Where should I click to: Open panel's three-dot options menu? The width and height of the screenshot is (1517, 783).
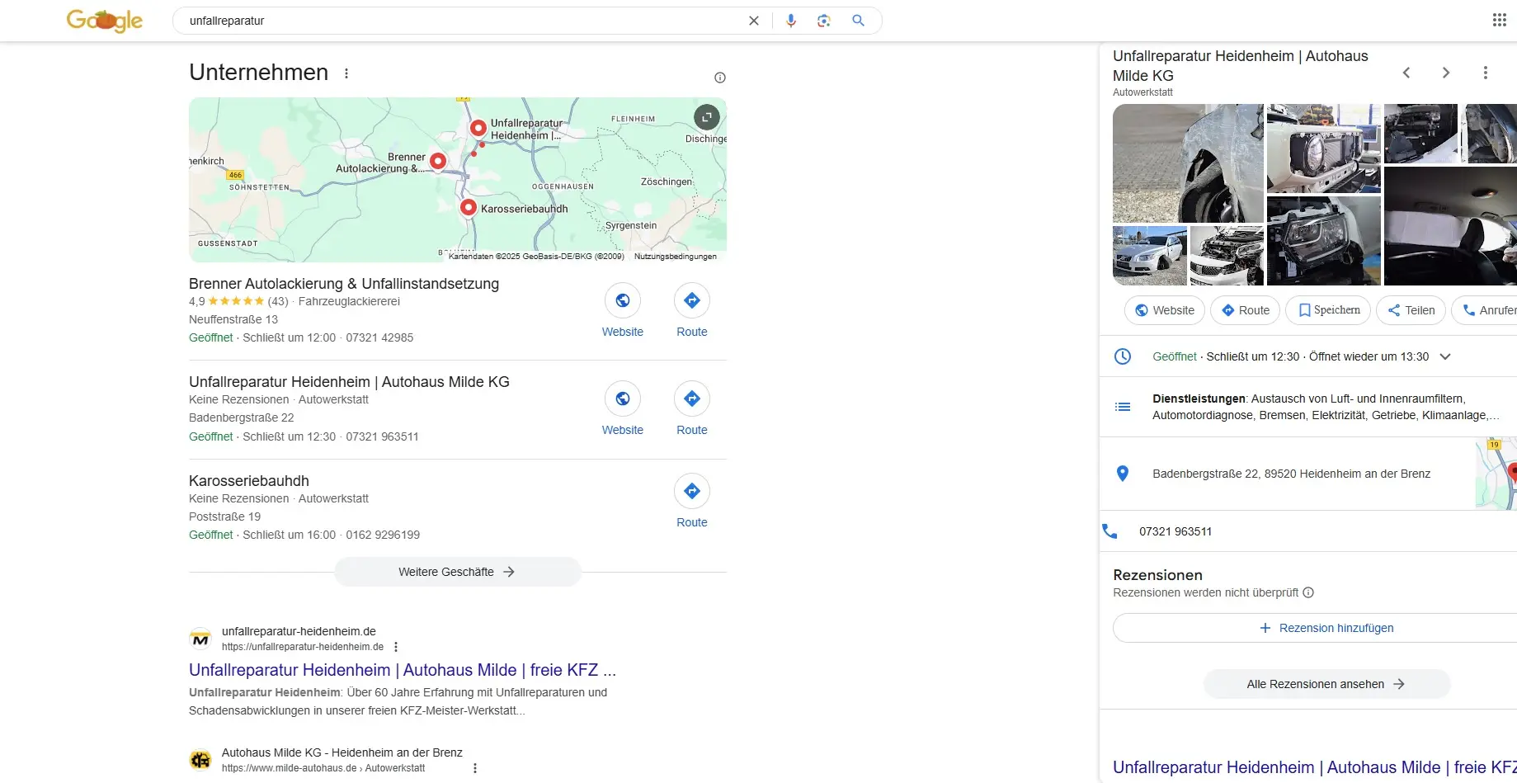[1485, 73]
